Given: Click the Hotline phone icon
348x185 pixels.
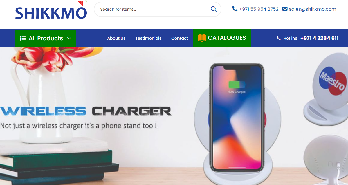Looking at the screenshot, I should pyautogui.click(x=279, y=38).
